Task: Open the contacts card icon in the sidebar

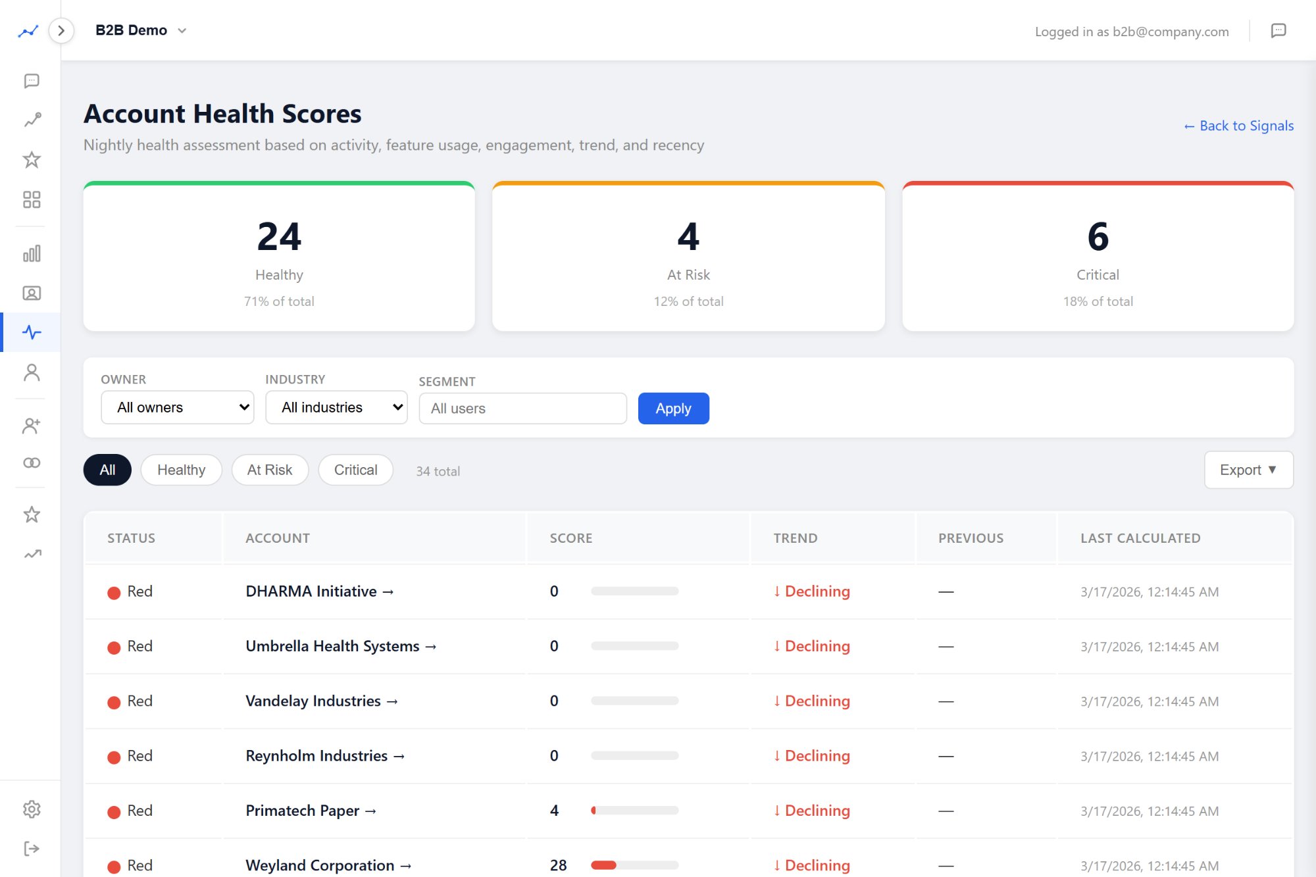Action: (31, 293)
